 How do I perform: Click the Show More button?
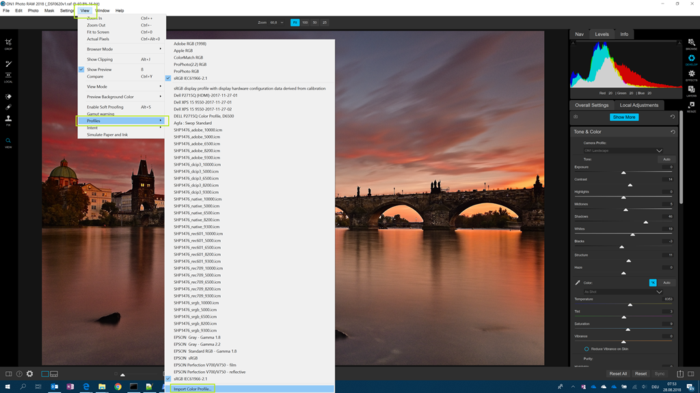click(x=623, y=117)
